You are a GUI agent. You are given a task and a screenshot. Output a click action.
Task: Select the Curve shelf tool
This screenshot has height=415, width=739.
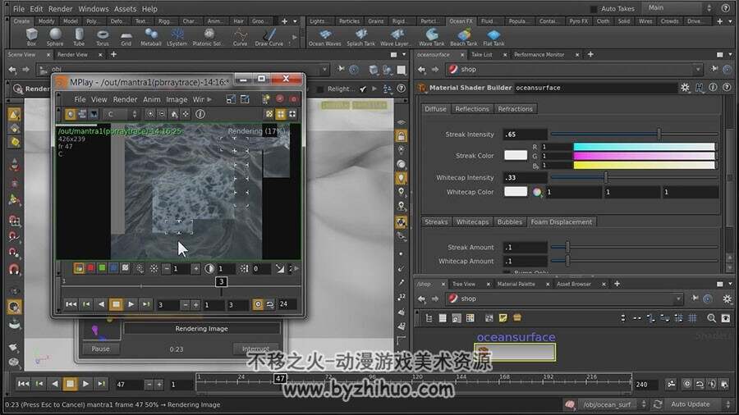[x=240, y=37]
